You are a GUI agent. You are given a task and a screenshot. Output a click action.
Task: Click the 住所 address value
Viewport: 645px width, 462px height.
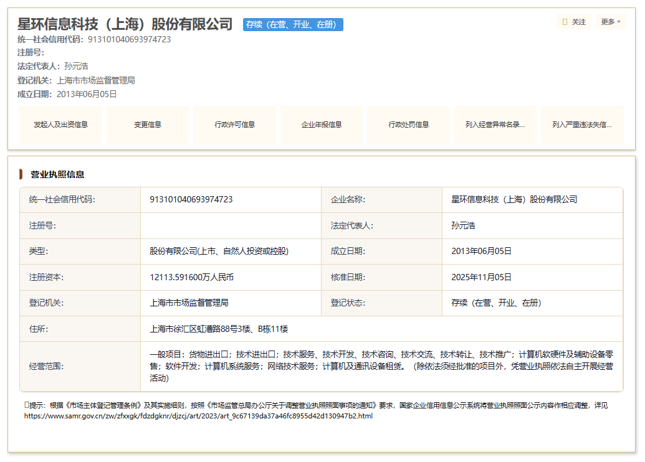(x=219, y=329)
